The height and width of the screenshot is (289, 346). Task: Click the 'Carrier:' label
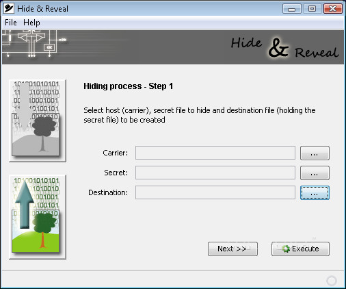pos(116,153)
